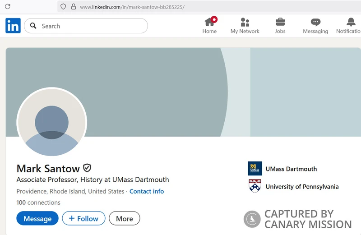The width and height of the screenshot is (361, 235).
Task: Reload the page with the browser refresh icon
Action: (x=8, y=6)
